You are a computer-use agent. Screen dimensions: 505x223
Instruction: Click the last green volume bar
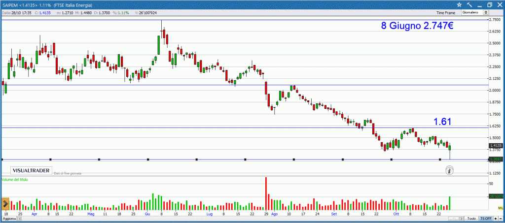coord(449,203)
